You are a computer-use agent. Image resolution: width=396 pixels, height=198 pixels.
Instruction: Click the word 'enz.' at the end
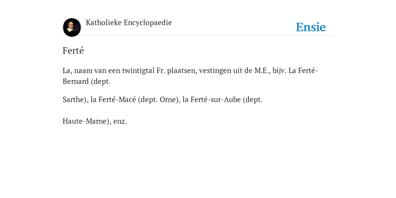pyautogui.click(x=120, y=121)
